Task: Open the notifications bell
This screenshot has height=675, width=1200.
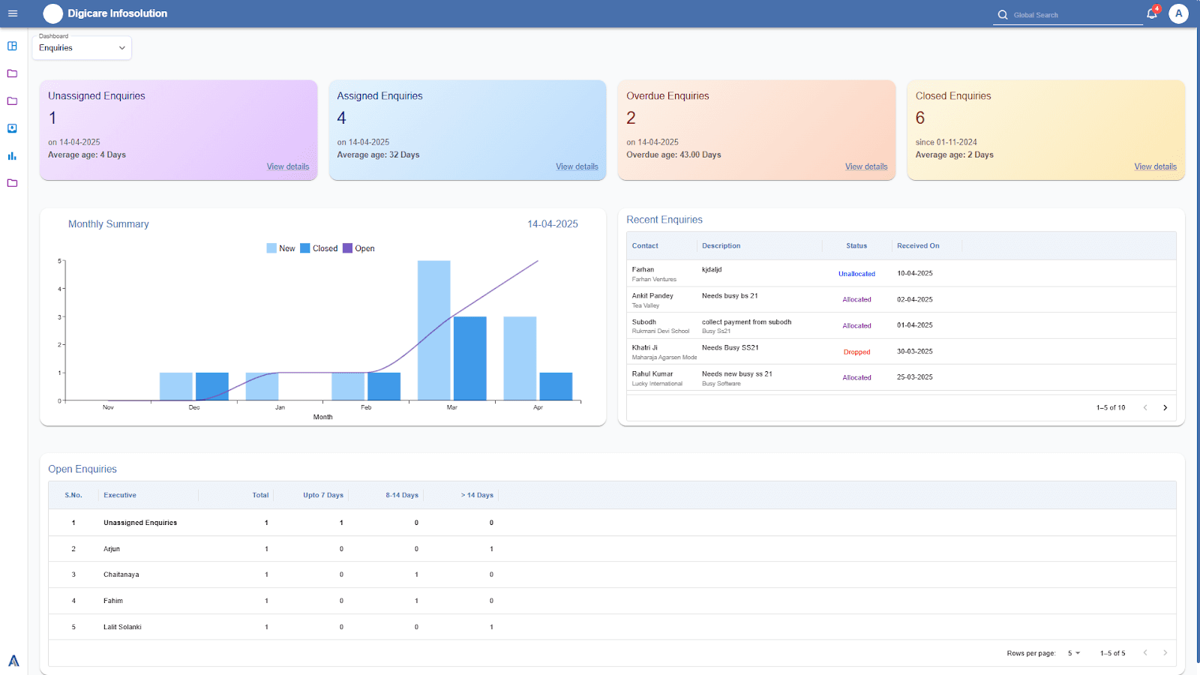Action: (x=1151, y=13)
